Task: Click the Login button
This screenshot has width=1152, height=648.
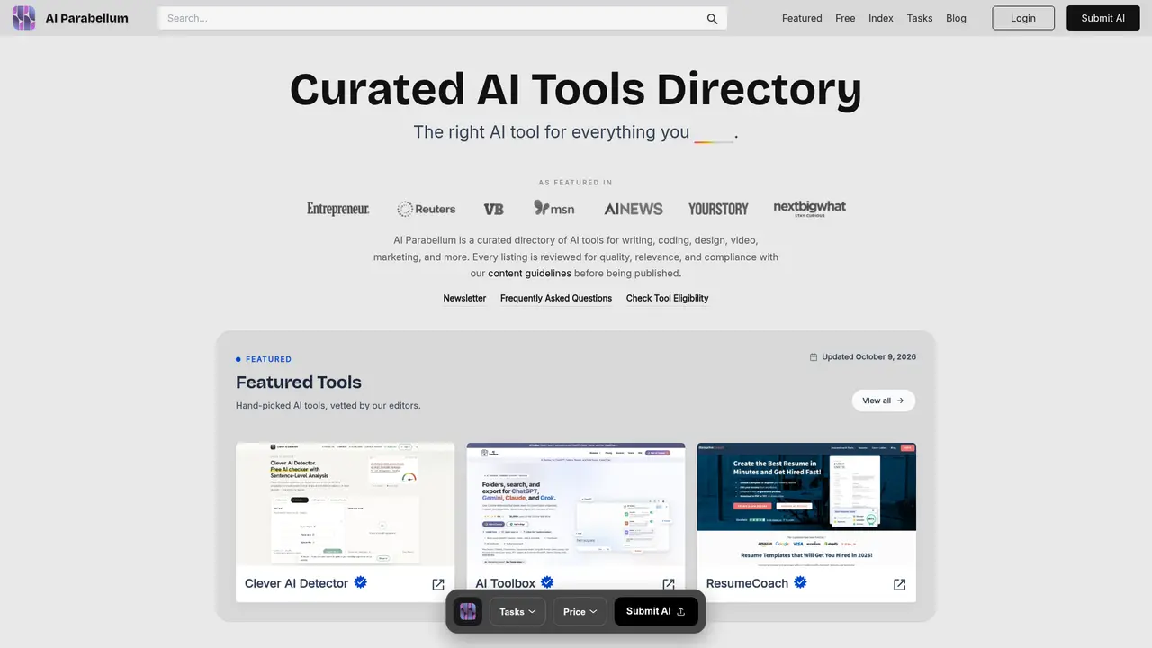Action: (1023, 18)
